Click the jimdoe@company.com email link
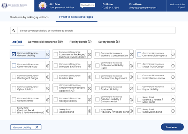This screenshot has width=188, height=134. pos(143,8)
